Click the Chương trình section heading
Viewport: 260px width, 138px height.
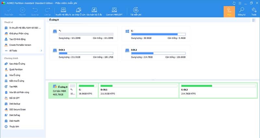(11, 58)
